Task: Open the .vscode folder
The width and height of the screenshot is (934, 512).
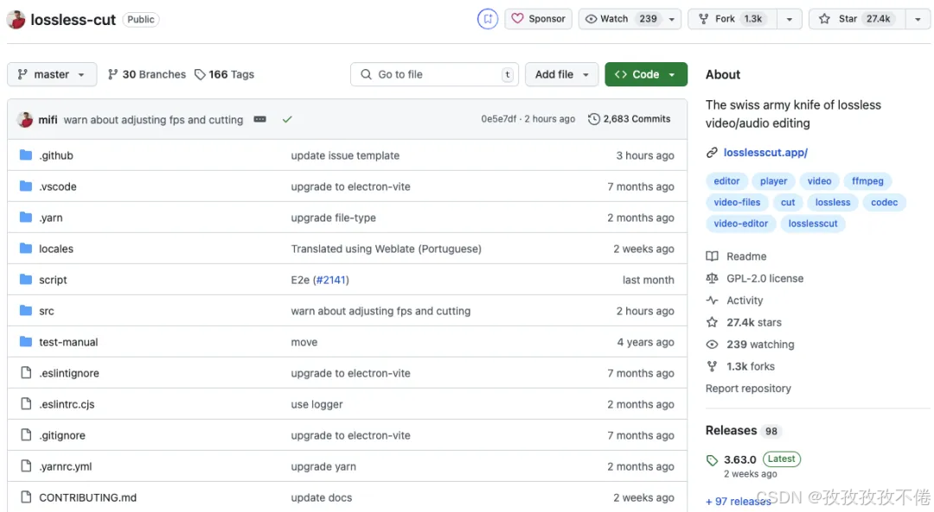Action: (x=58, y=186)
